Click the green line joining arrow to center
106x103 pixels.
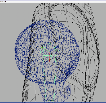click(46, 50)
